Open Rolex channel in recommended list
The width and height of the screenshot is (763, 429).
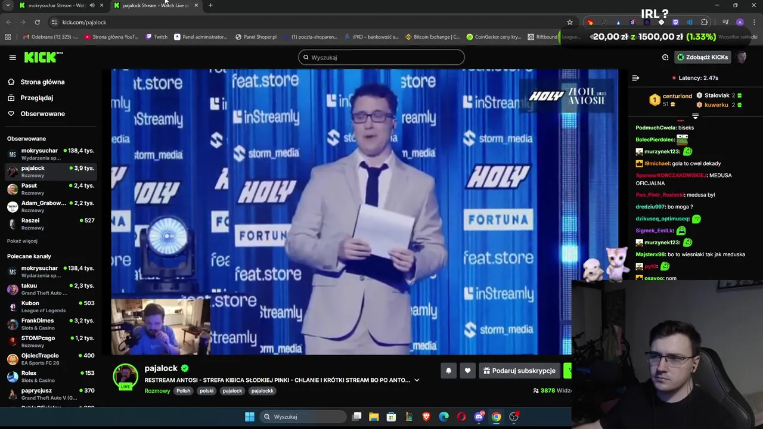click(51, 376)
